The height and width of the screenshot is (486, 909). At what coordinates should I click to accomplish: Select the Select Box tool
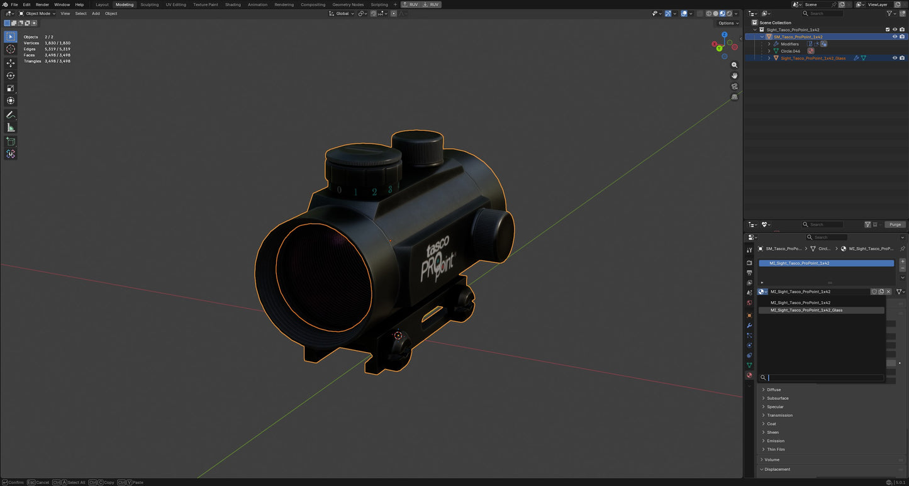coord(11,37)
